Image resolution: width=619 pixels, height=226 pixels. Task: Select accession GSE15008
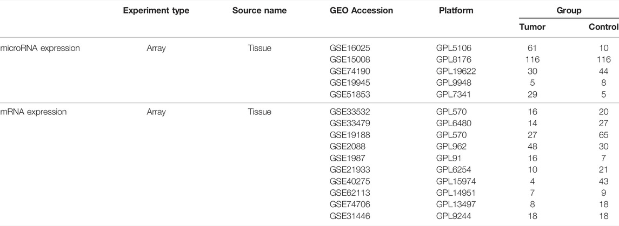350,60
